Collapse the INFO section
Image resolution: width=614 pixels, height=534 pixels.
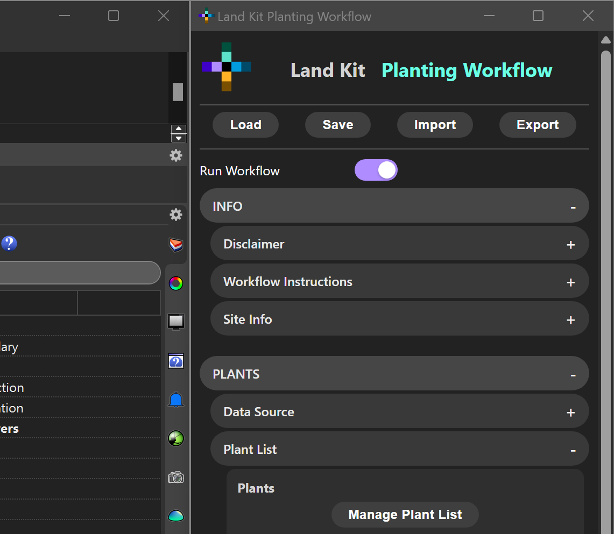(394, 206)
